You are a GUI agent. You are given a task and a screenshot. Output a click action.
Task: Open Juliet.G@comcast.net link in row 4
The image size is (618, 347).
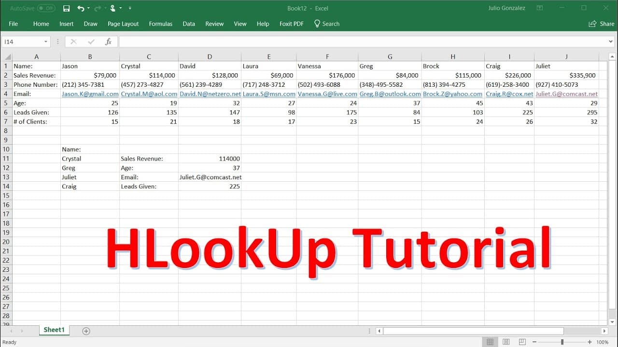point(566,94)
